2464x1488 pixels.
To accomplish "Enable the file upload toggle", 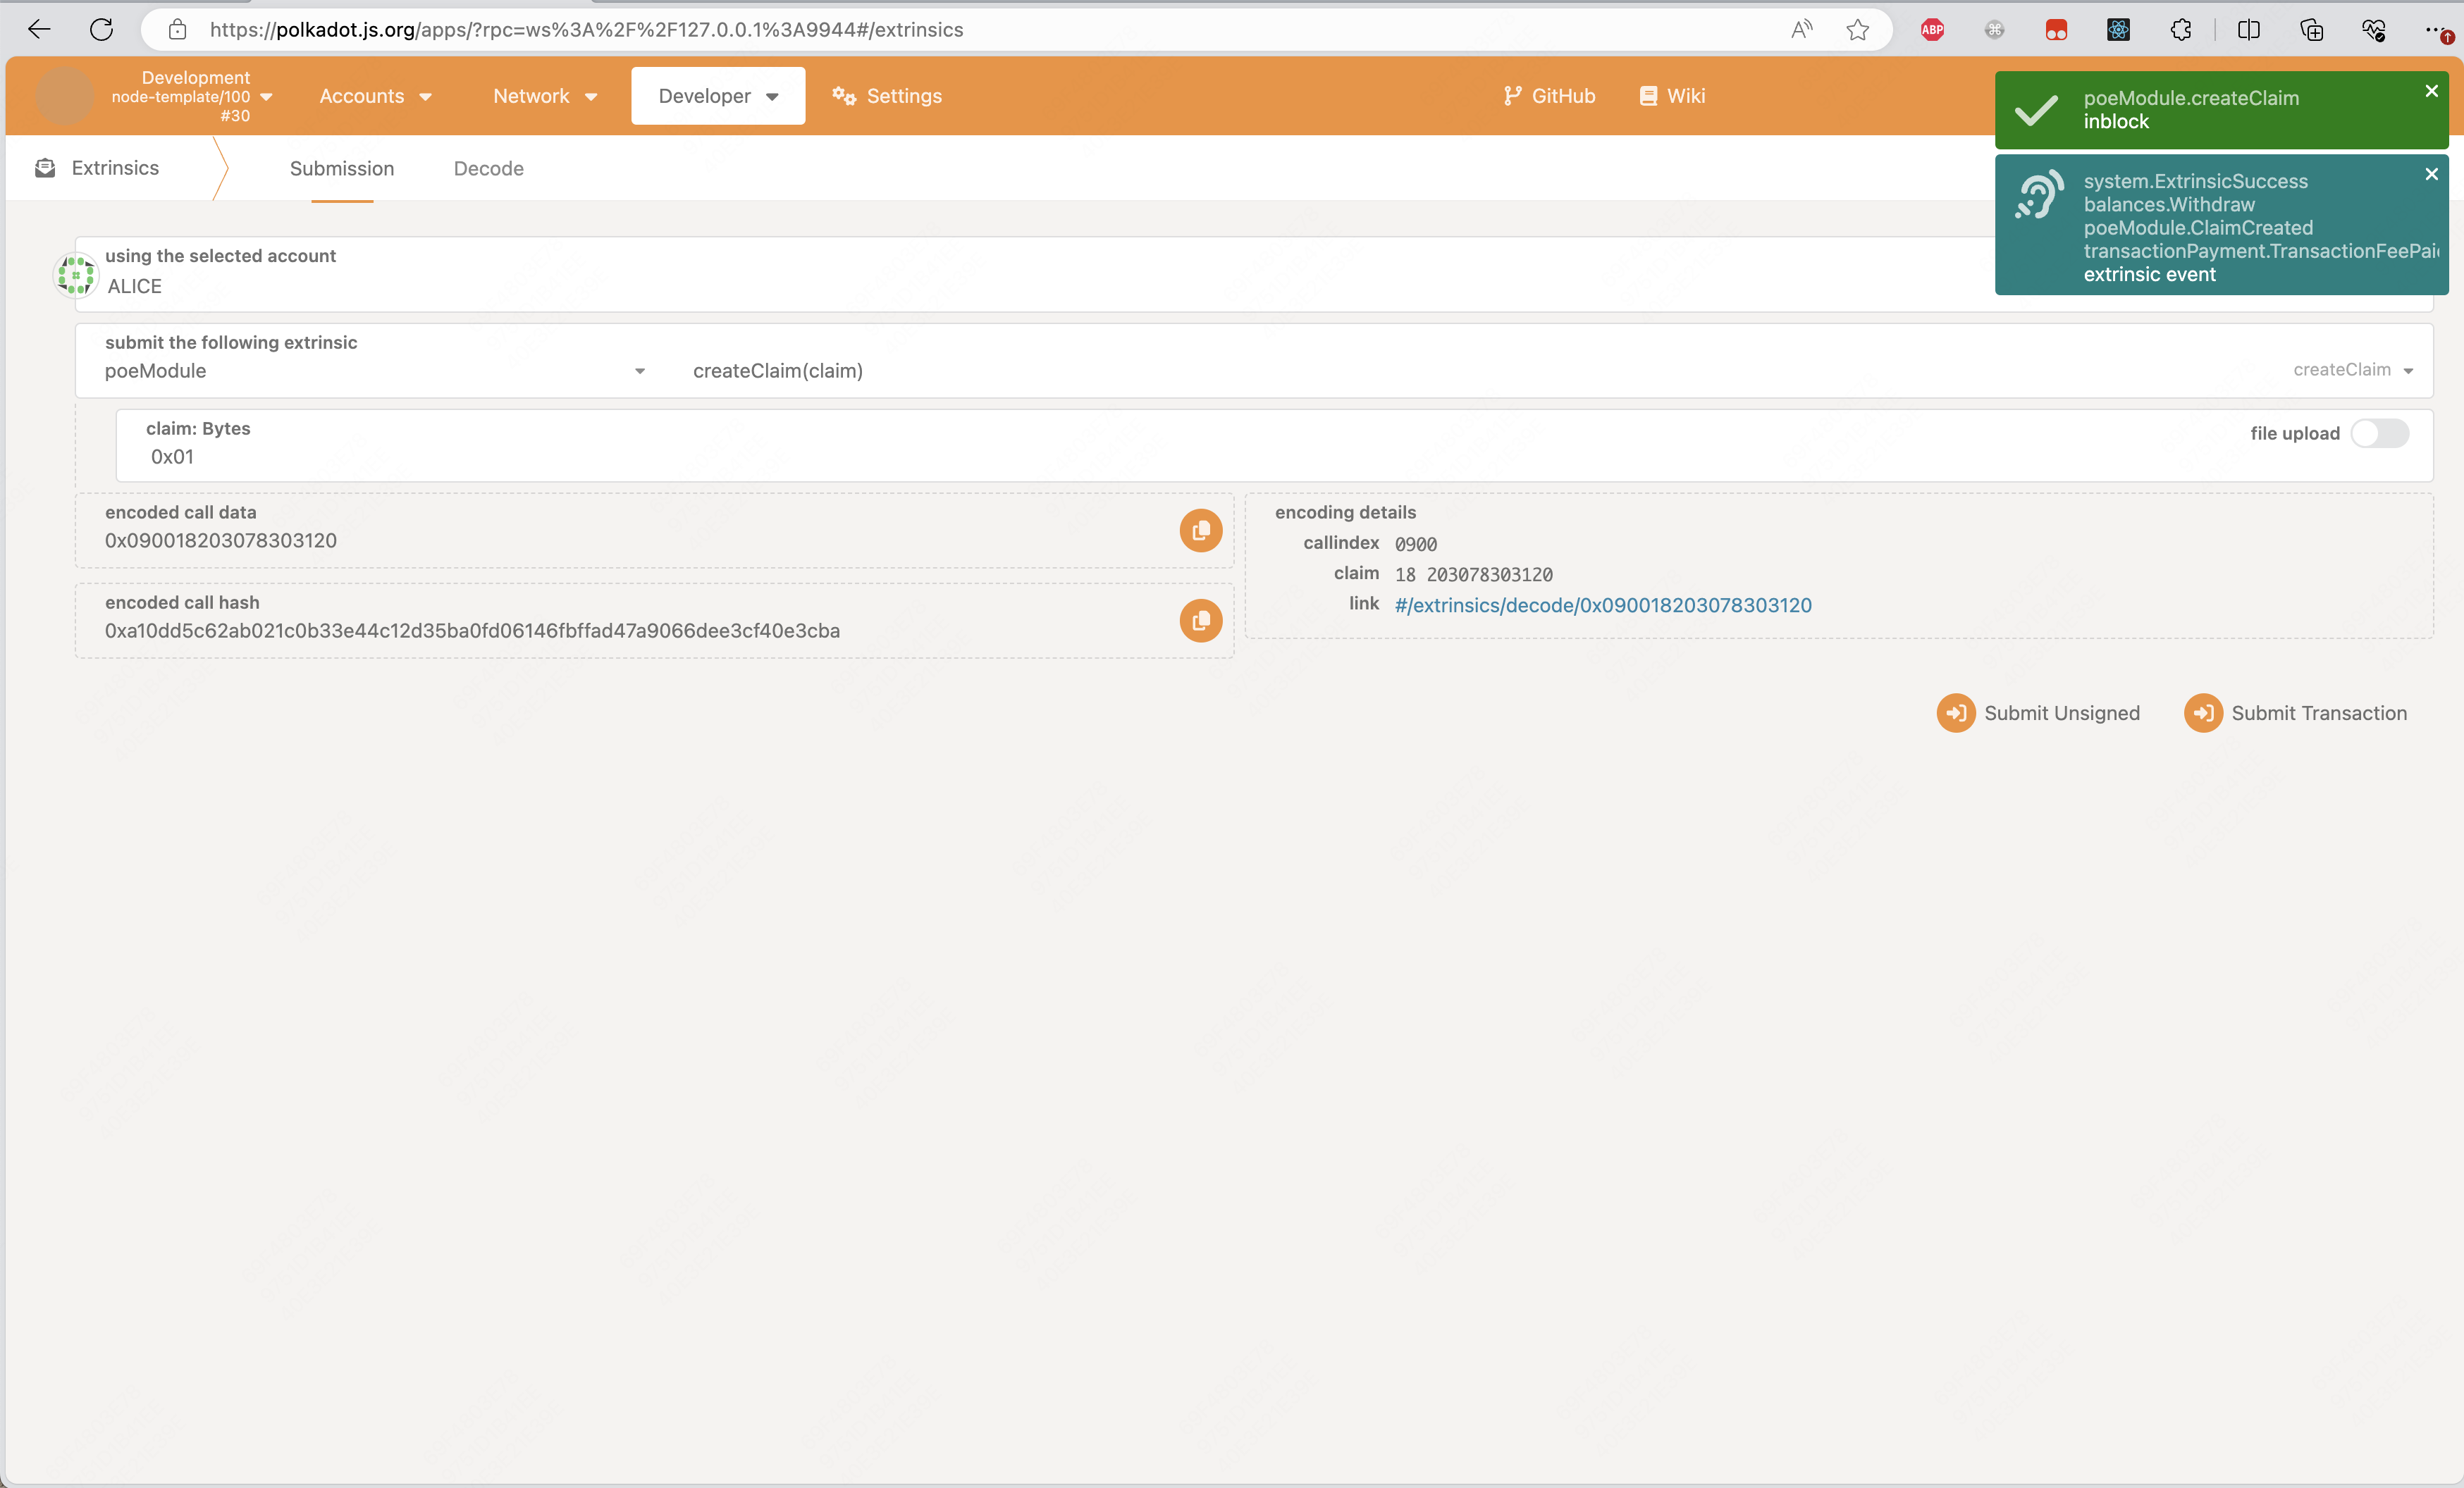I will pyautogui.click(x=2379, y=433).
